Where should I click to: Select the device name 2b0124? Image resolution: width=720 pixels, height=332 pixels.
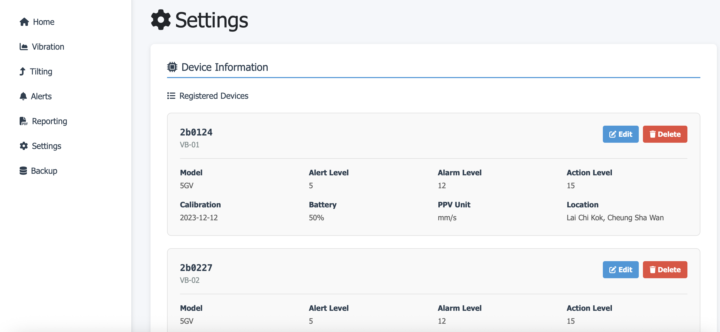click(196, 132)
